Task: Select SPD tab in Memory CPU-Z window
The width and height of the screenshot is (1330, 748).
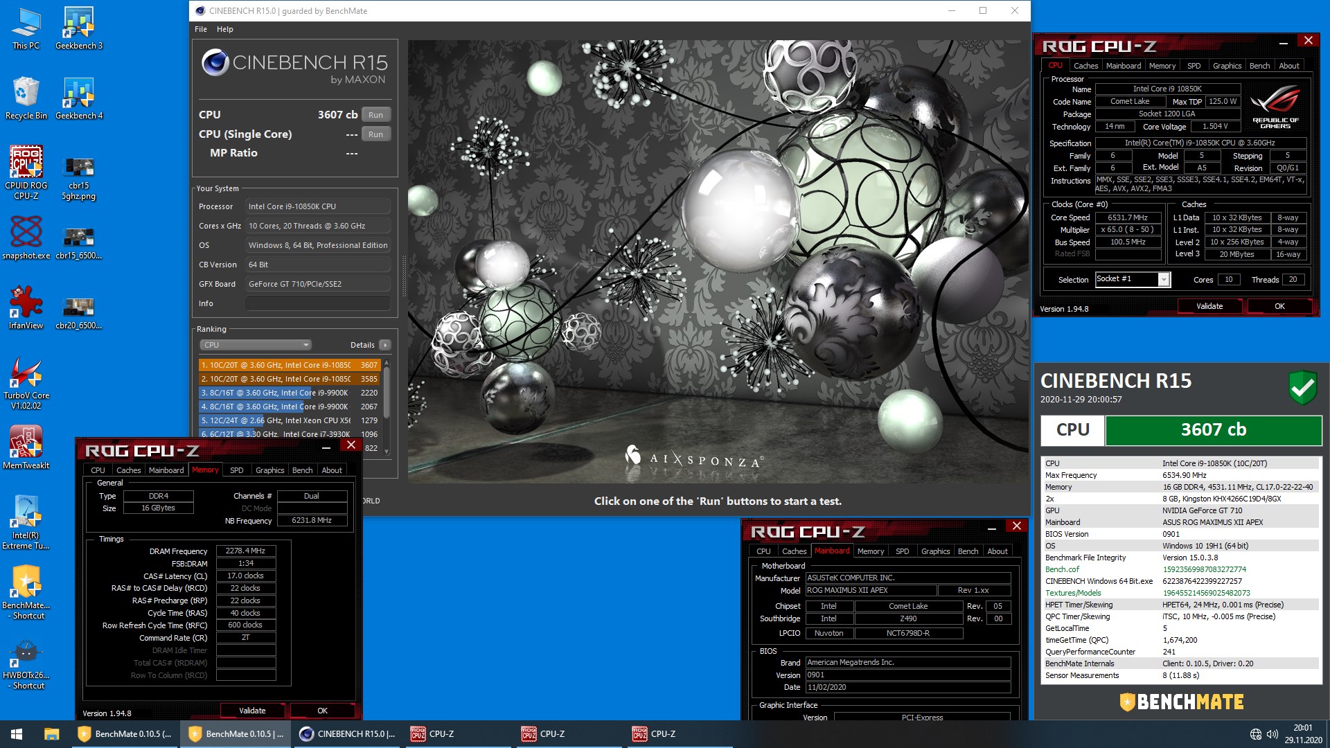Action: pyautogui.click(x=236, y=470)
